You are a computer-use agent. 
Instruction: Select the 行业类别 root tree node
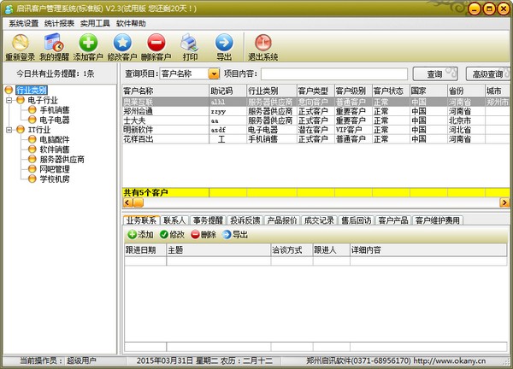point(32,90)
